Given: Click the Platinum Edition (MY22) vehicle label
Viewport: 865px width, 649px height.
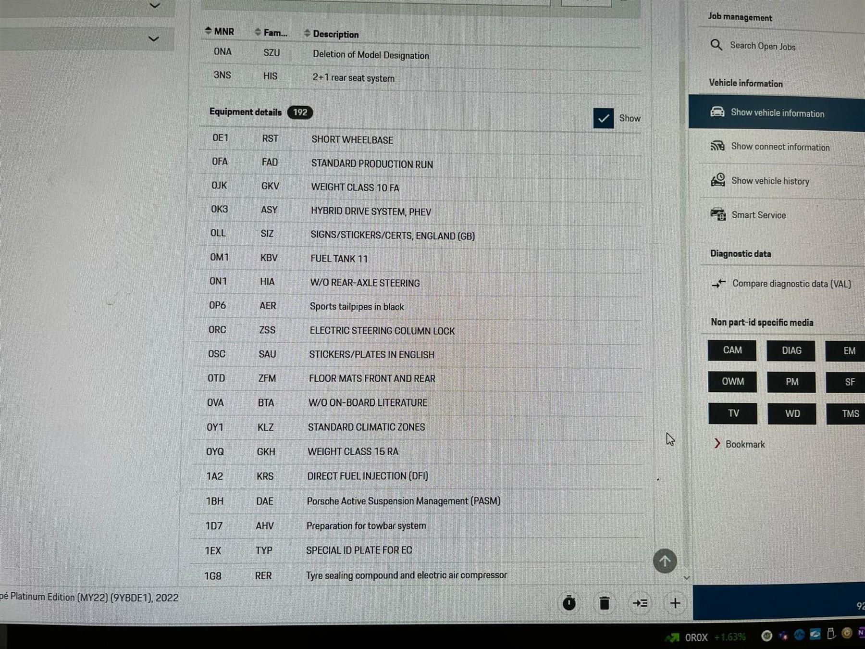Looking at the screenshot, I should [89, 597].
